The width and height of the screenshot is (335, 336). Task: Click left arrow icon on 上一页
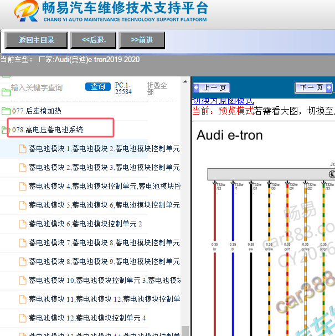[196, 87]
